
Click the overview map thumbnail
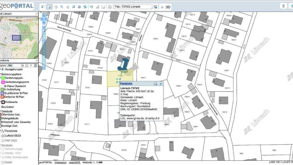(19, 37)
